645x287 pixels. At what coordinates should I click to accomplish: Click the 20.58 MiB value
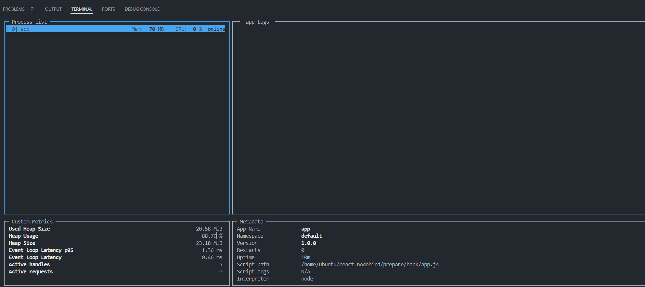209,229
